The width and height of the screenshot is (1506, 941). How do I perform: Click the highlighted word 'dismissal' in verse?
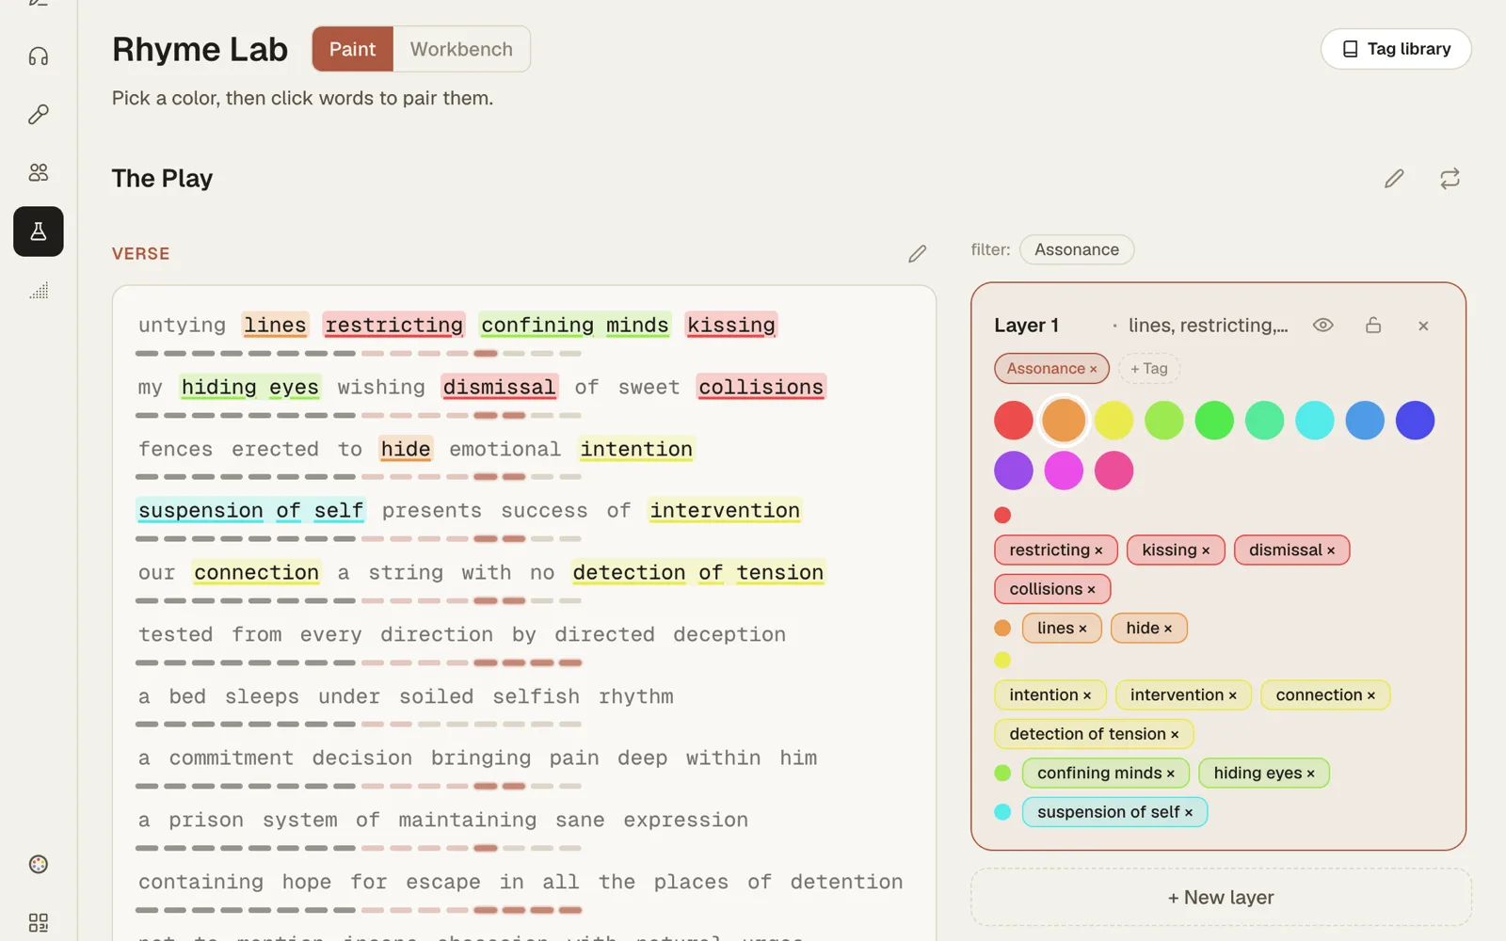tap(499, 388)
